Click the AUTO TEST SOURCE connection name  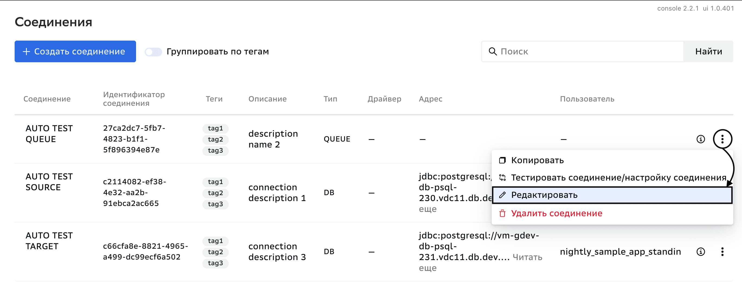point(49,182)
